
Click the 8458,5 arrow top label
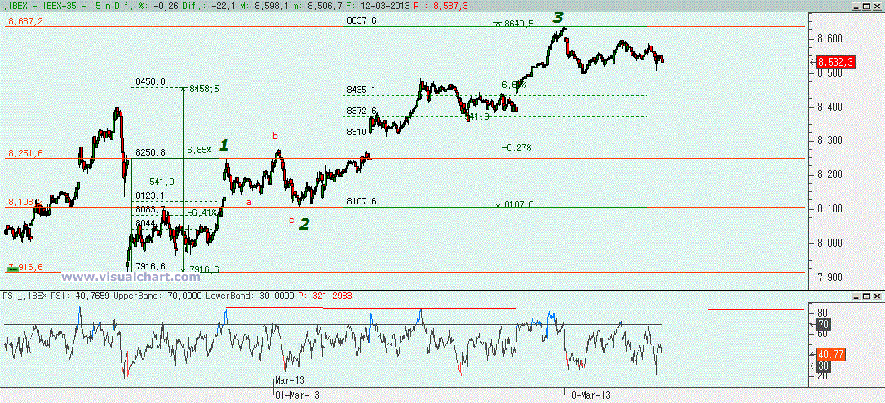click(204, 89)
